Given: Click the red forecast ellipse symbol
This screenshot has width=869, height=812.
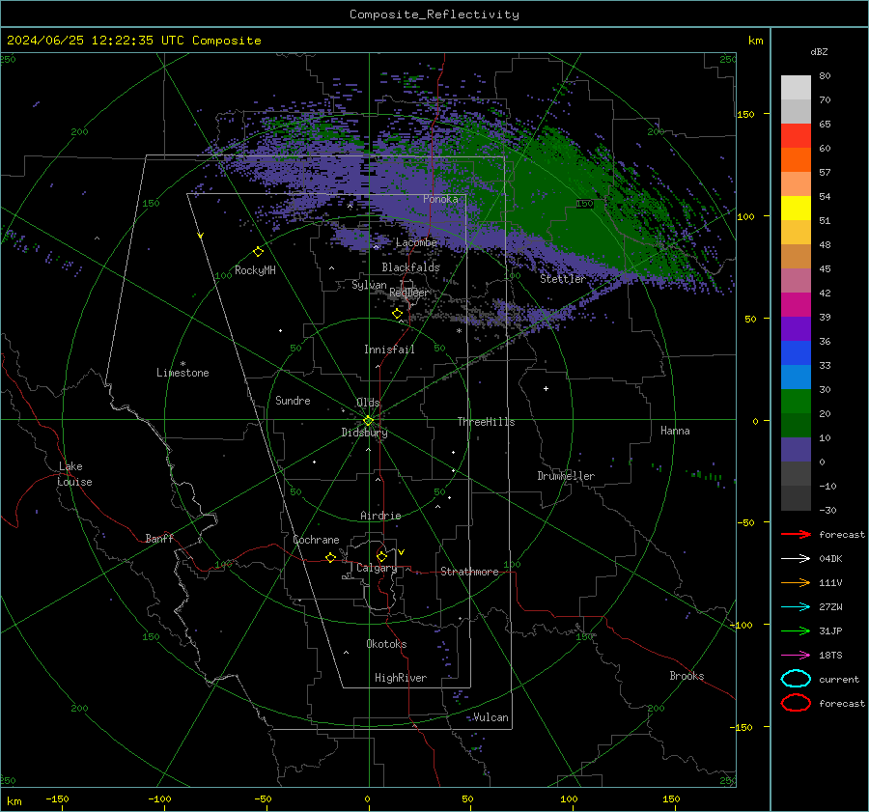Looking at the screenshot, I should click(796, 703).
